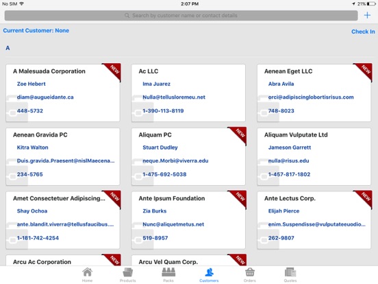Tap the Check In link
This screenshot has height=284, width=378.
tap(363, 32)
